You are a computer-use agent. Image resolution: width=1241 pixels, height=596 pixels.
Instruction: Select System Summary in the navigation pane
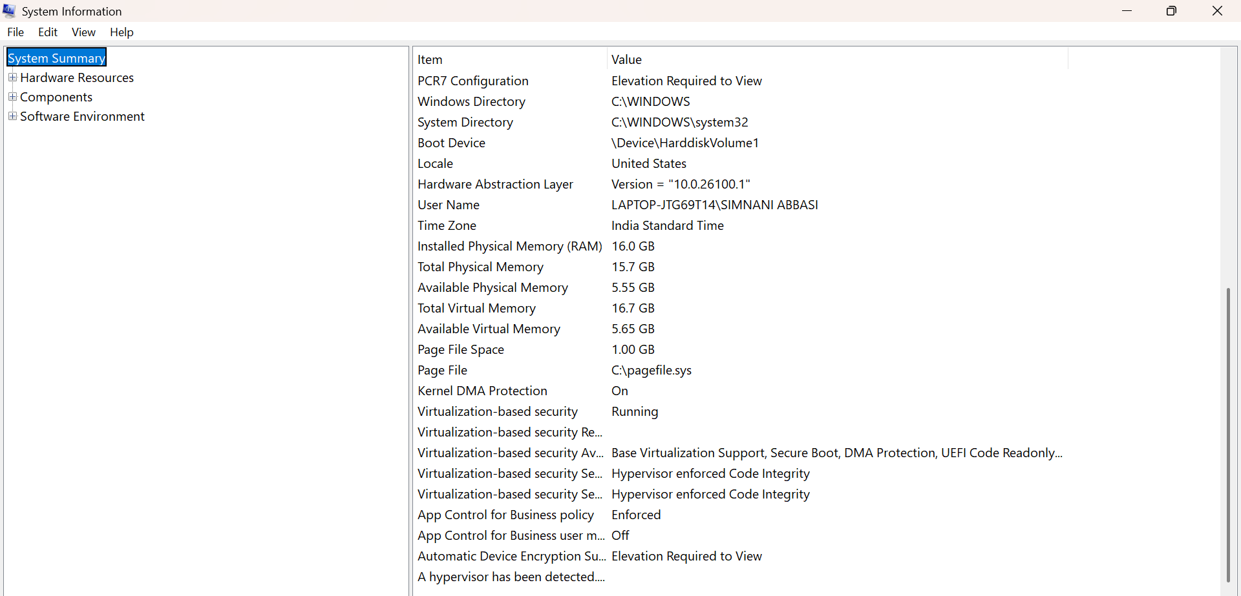tap(56, 57)
